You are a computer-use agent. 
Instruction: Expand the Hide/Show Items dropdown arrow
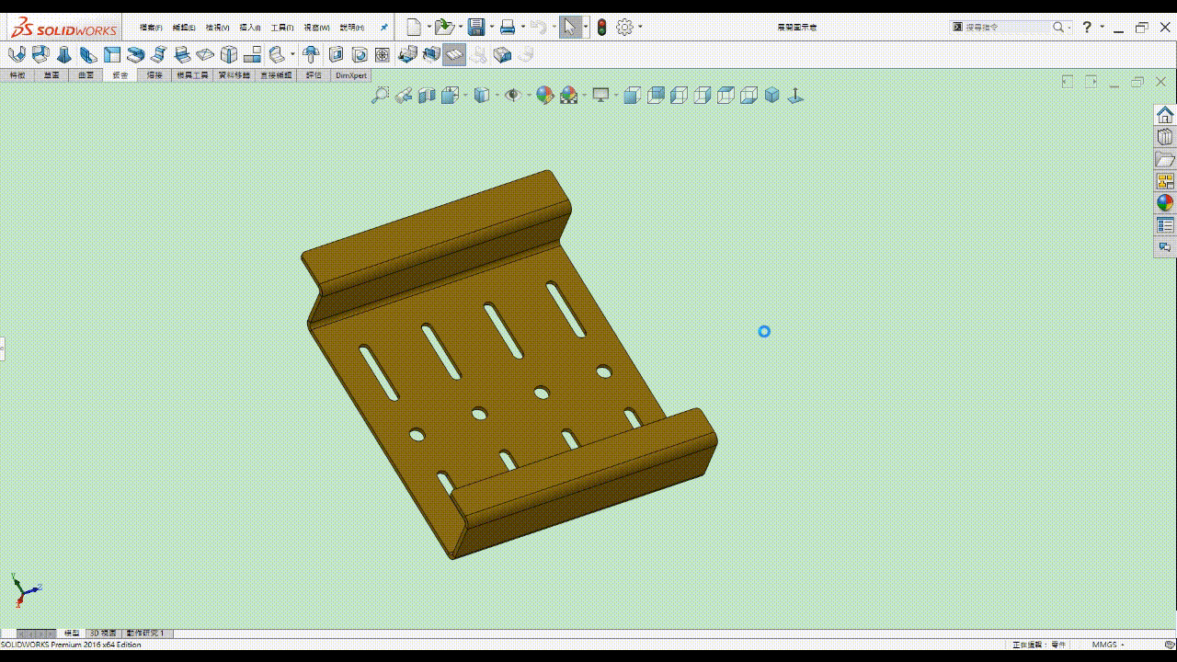click(528, 95)
